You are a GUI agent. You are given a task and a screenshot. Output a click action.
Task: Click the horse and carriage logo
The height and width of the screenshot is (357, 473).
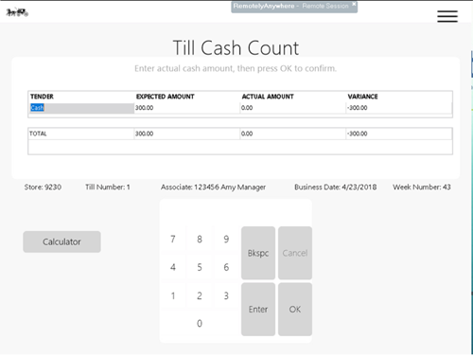pyautogui.click(x=17, y=12)
